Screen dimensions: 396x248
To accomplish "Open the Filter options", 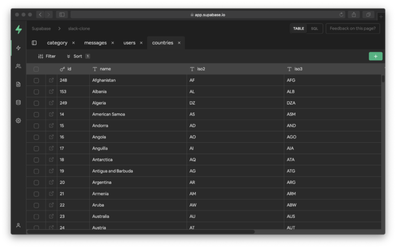I will pyautogui.click(x=47, y=56).
